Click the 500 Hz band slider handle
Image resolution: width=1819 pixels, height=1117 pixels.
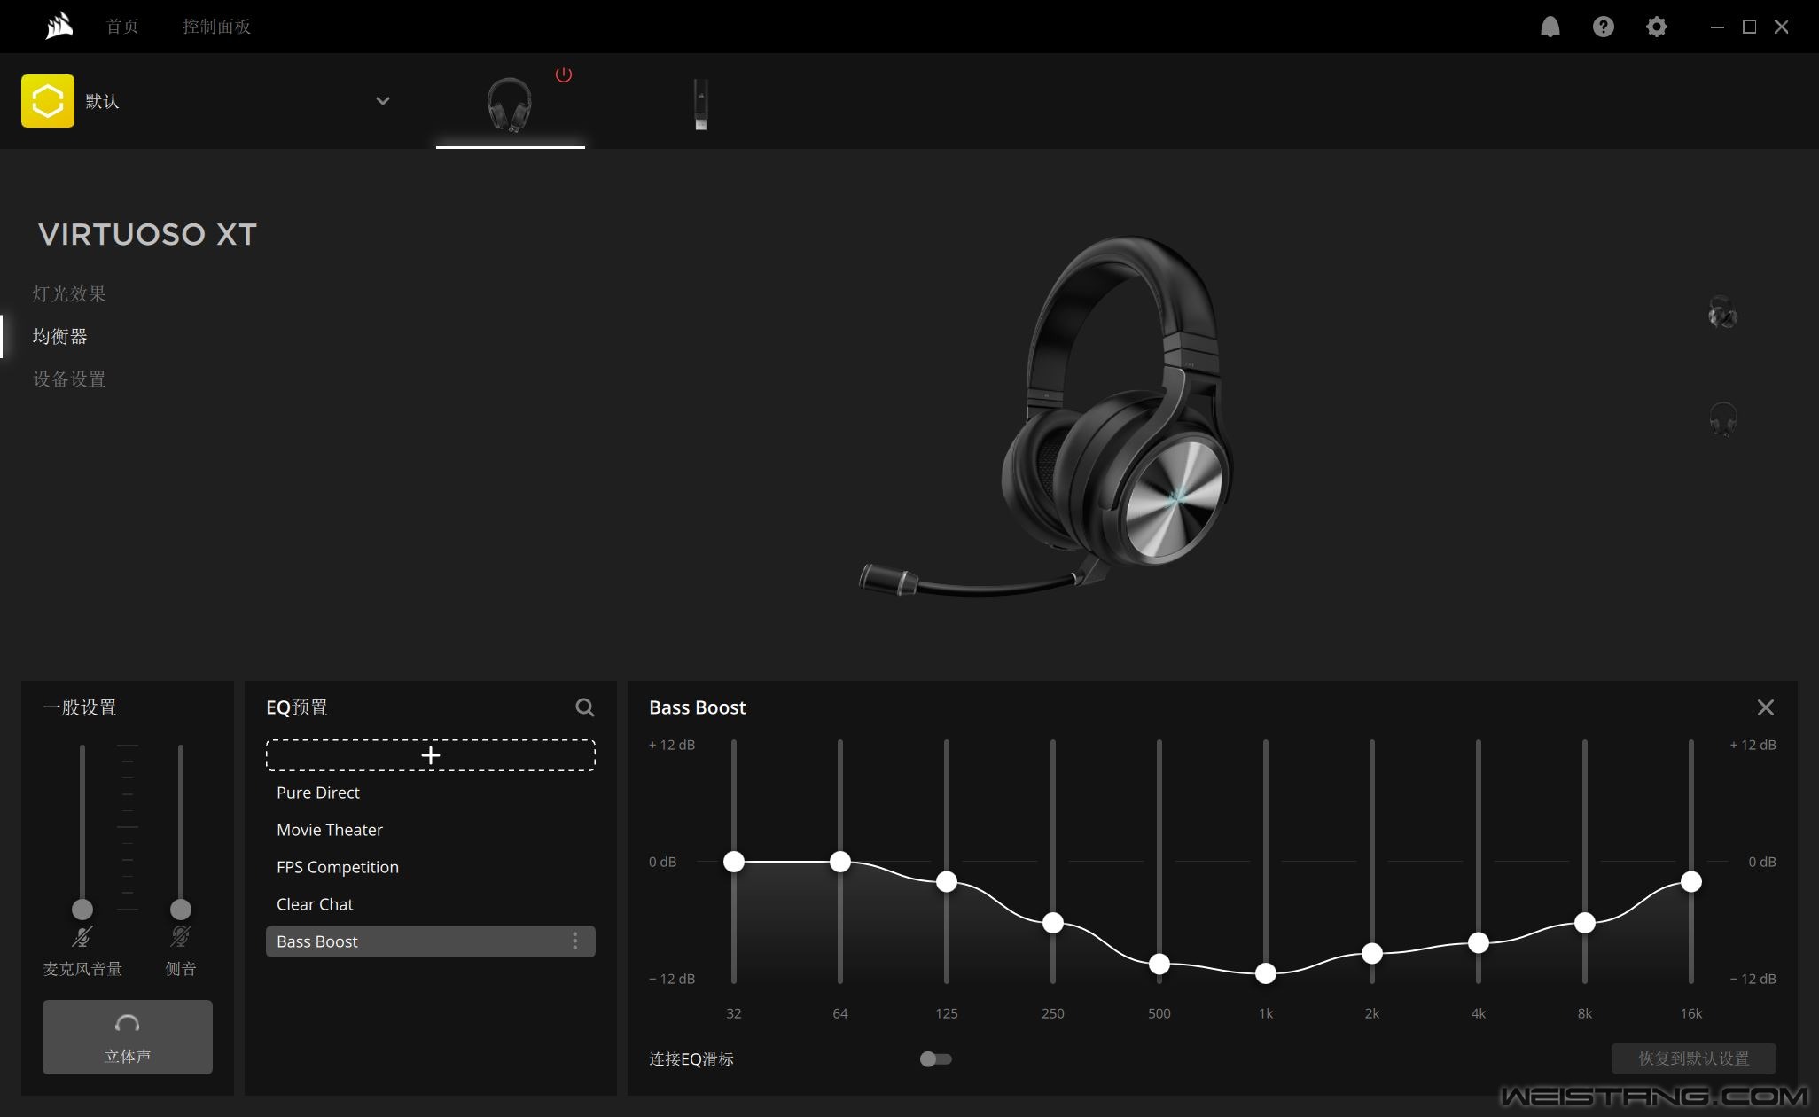[x=1159, y=965]
